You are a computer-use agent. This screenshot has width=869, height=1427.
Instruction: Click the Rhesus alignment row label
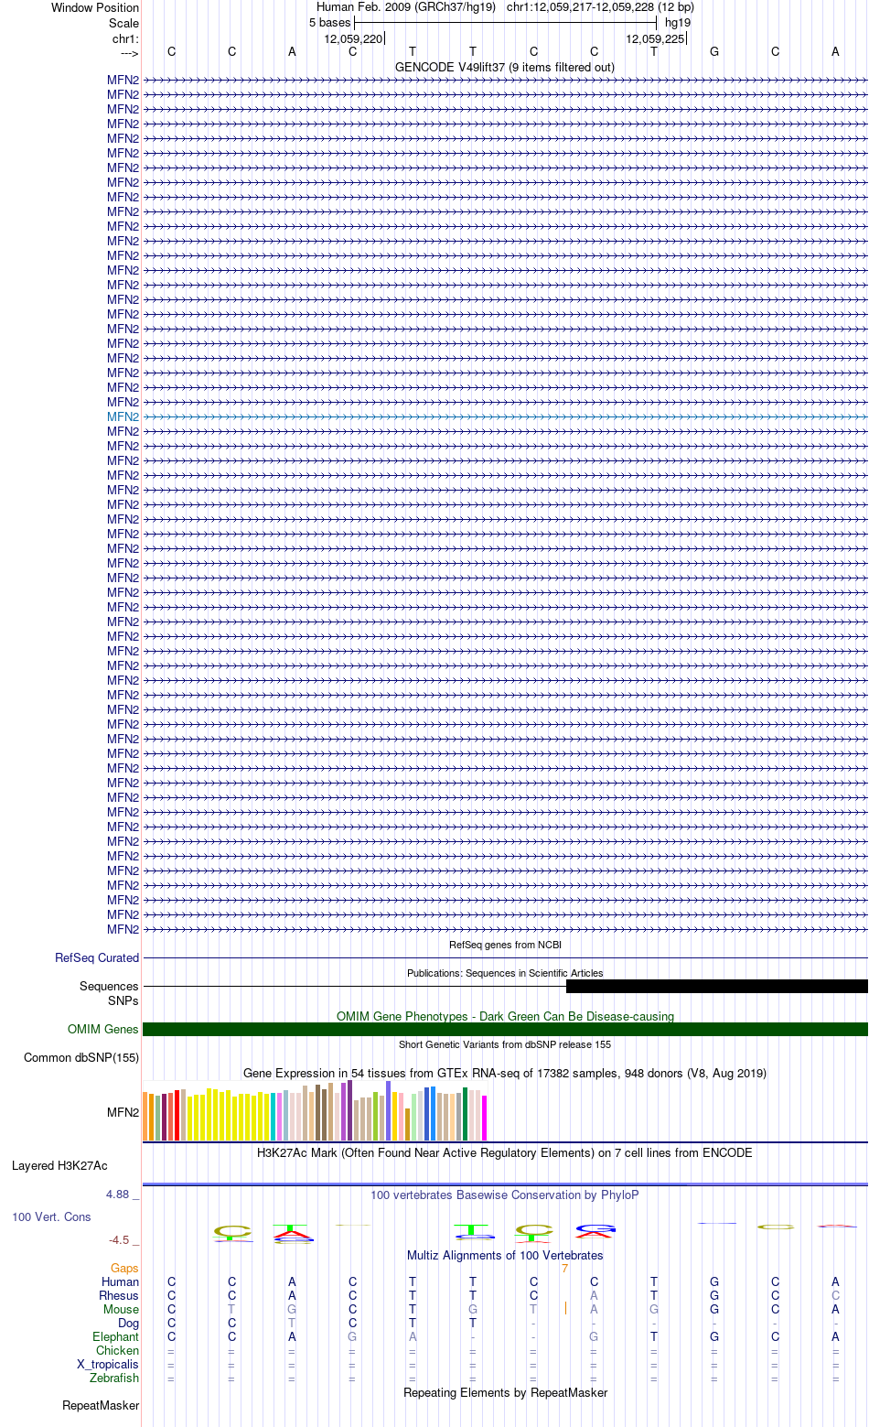tap(119, 1295)
